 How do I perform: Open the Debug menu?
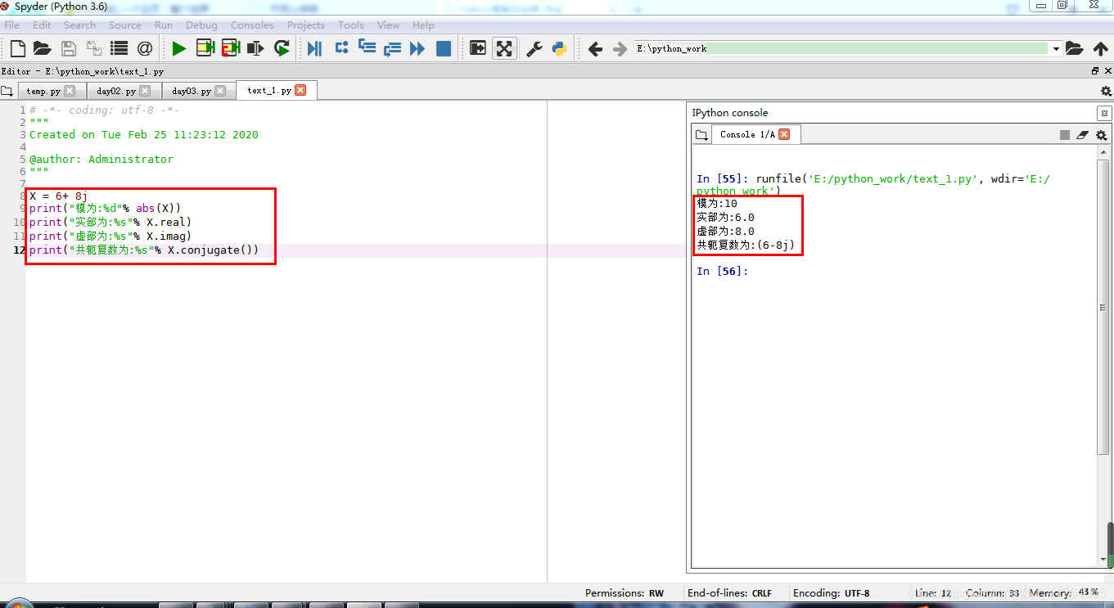[202, 25]
